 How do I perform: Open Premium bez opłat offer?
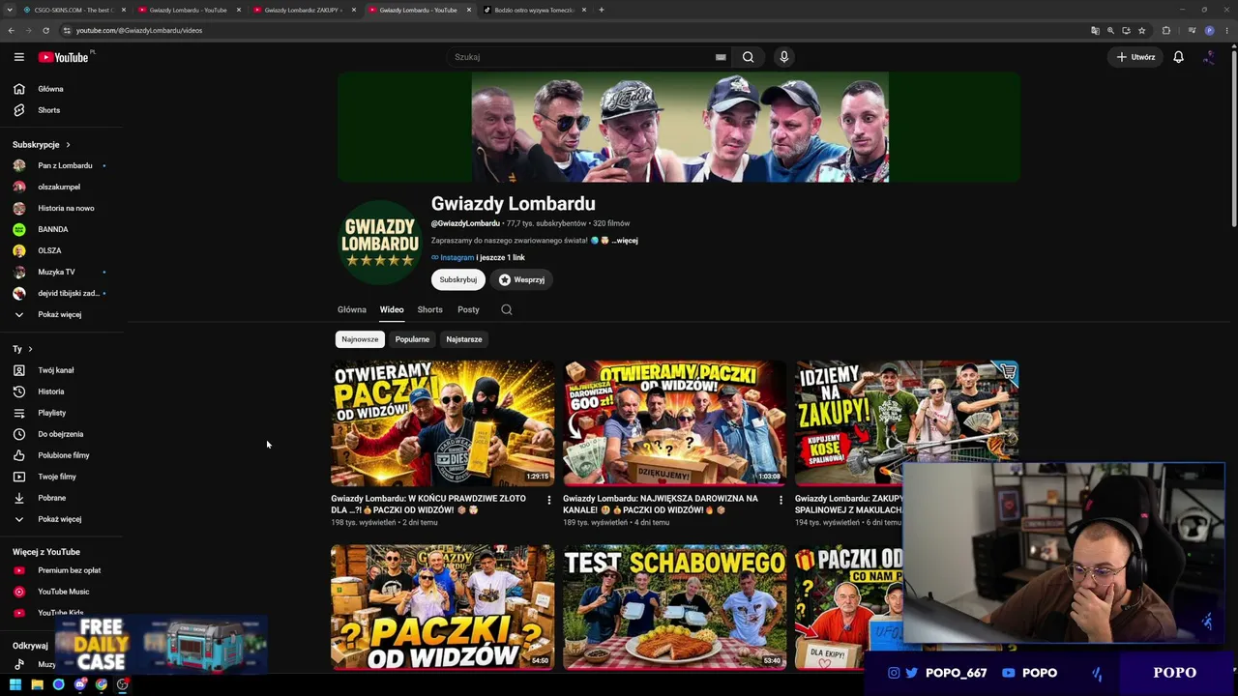pos(62,570)
